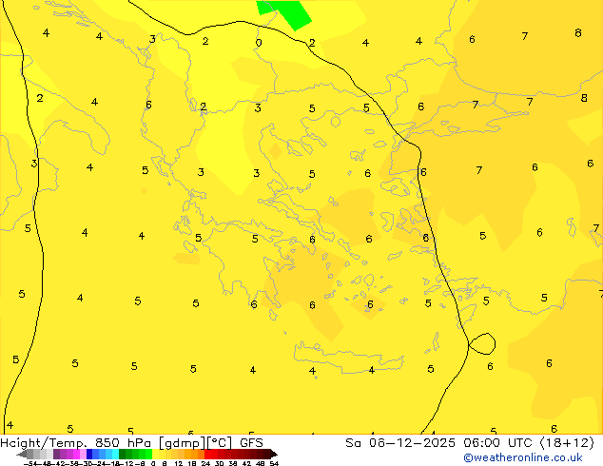Click the "24" label under the color scale

(205, 463)
